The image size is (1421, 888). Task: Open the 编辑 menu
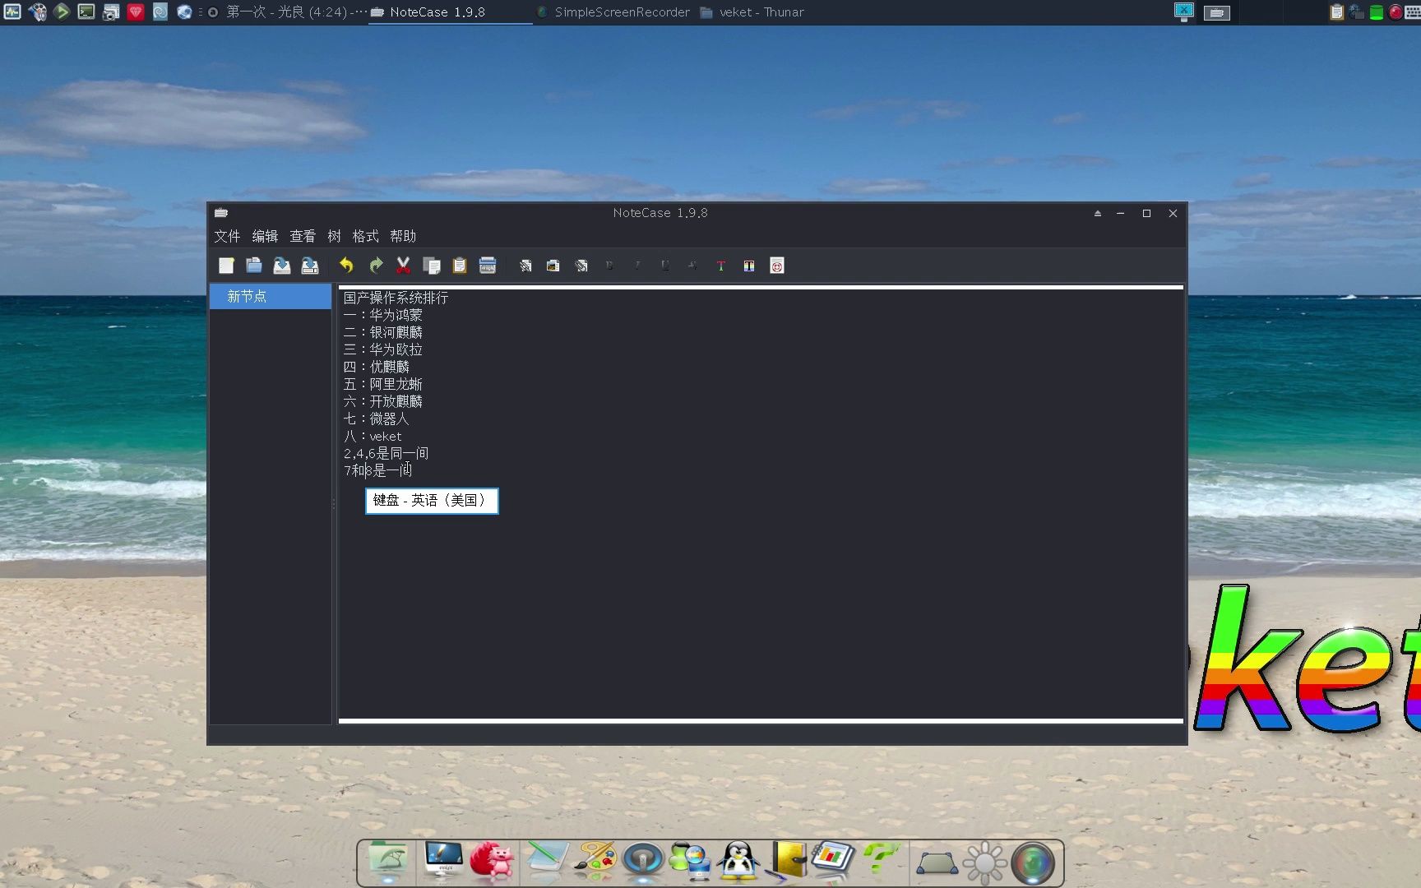click(265, 236)
